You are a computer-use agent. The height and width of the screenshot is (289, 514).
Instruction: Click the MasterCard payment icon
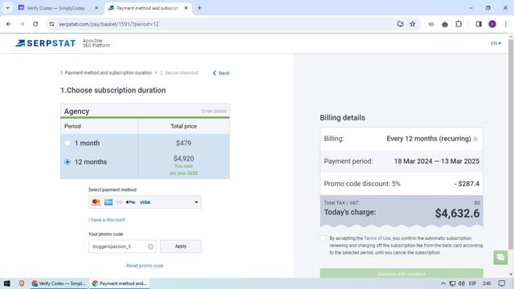[96, 202]
